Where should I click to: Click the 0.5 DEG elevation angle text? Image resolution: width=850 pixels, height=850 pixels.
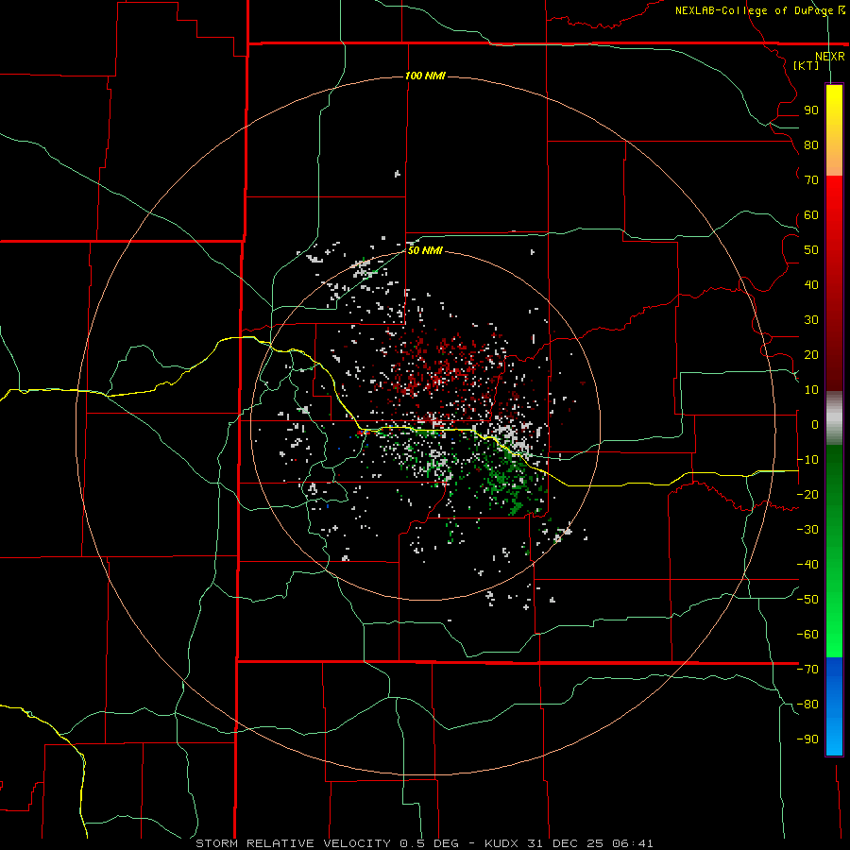click(429, 843)
